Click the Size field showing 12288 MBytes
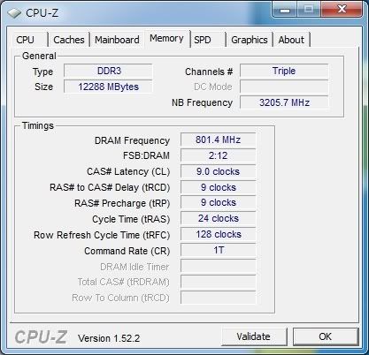 tap(108, 87)
